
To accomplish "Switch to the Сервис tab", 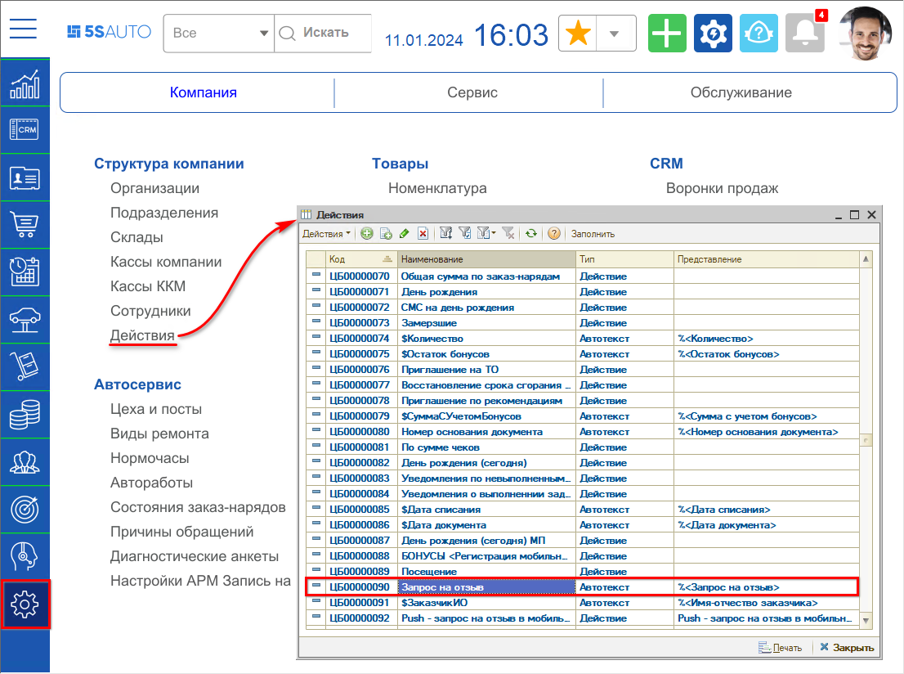I will point(472,92).
